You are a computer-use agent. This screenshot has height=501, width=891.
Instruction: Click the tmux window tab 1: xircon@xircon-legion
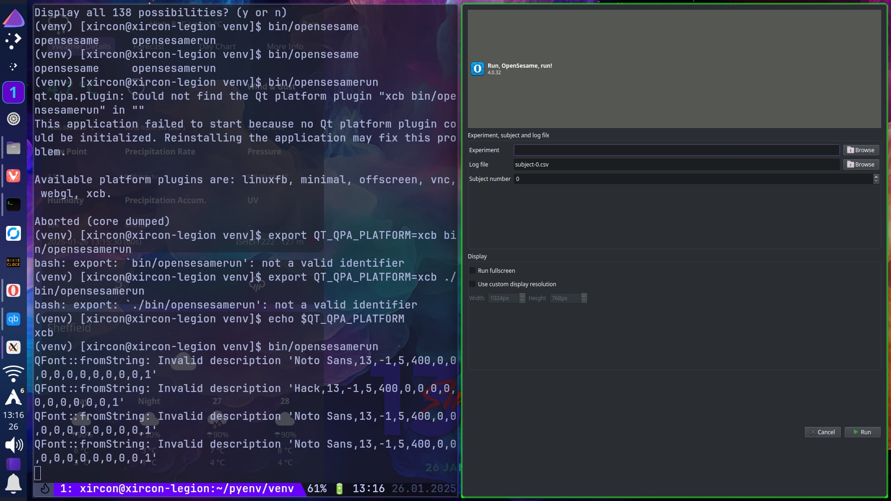click(x=177, y=488)
